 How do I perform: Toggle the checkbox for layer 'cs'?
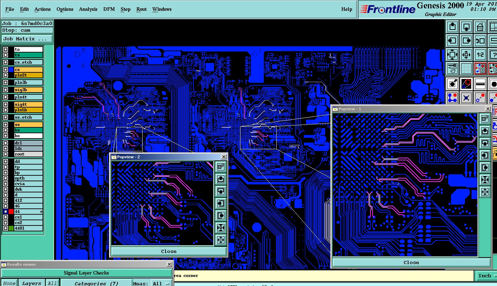(x=6, y=70)
